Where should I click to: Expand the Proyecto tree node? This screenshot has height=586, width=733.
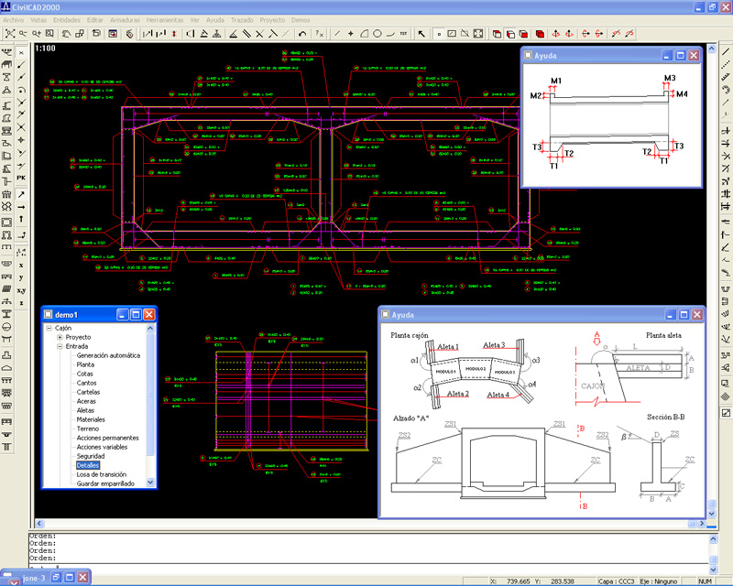[x=60, y=337]
